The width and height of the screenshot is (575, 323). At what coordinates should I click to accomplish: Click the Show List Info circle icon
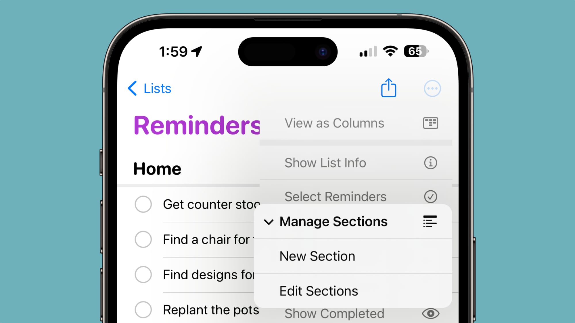click(430, 162)
